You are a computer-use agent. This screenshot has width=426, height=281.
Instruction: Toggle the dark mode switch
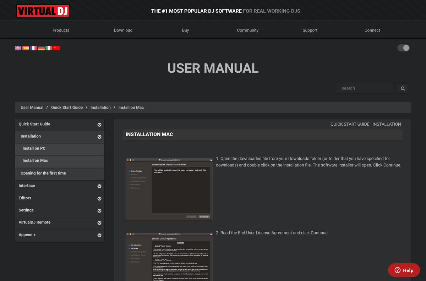point(403,48)
